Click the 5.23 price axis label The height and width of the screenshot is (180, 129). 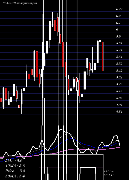(119, 84)
